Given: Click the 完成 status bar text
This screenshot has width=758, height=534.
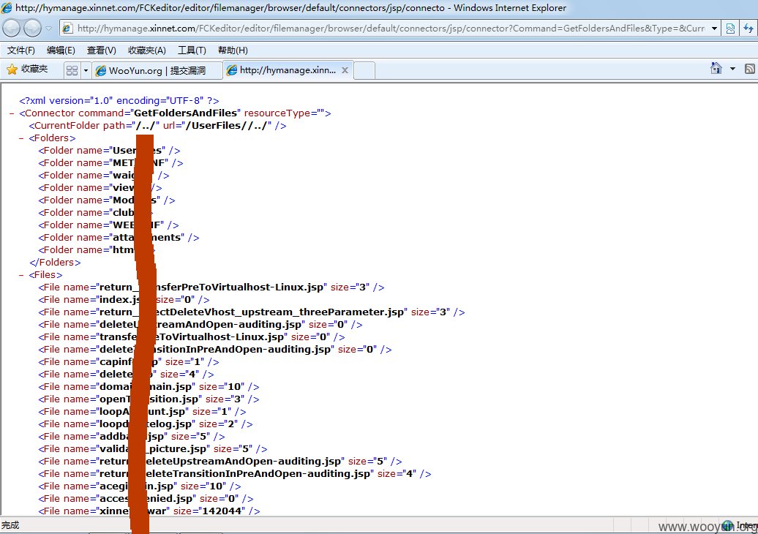Looking at the screenshot, I should point(10,525).
